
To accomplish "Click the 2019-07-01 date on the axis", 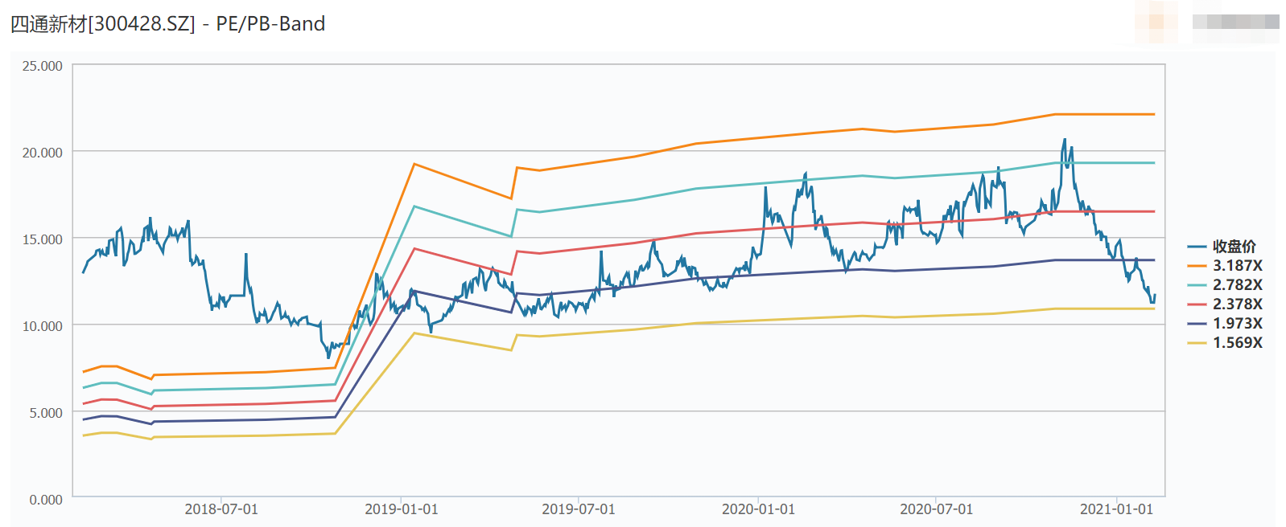I will coord(578,509).
